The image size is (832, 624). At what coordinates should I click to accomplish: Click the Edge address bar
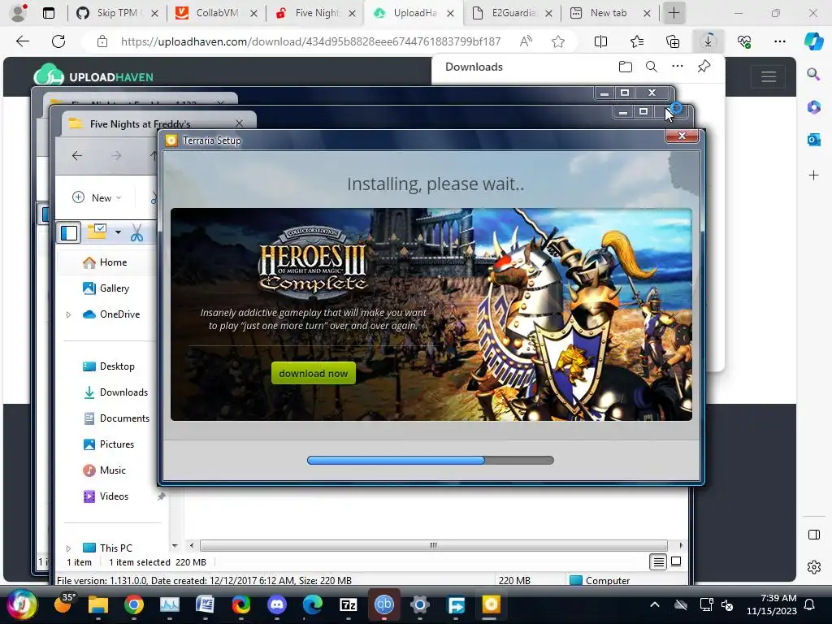[310, 41]
